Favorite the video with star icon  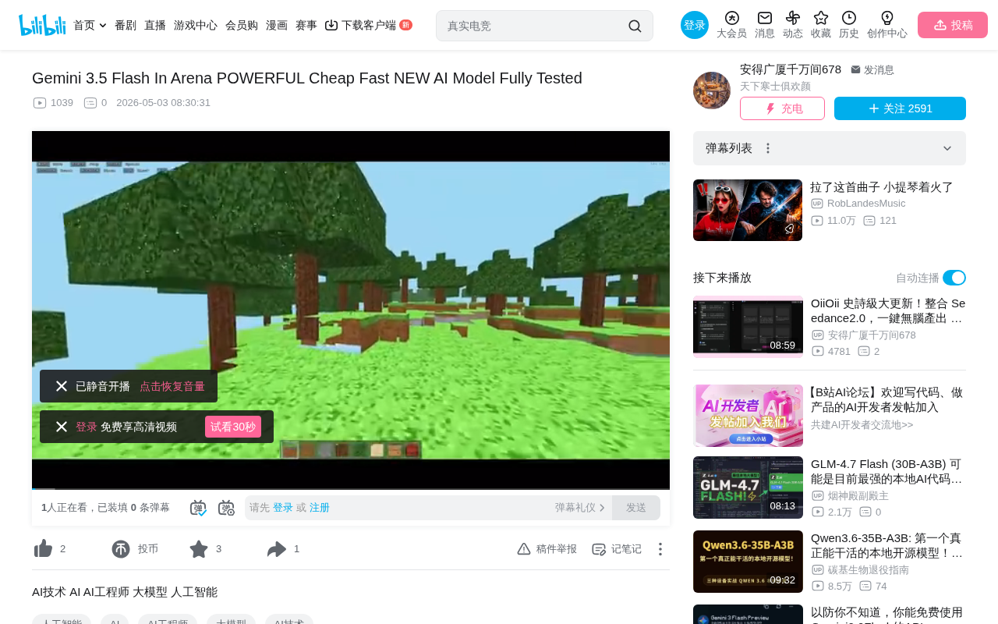199,549
